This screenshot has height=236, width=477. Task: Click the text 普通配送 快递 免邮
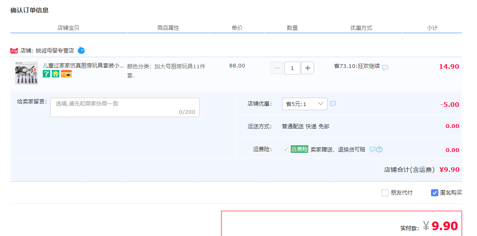pyautogui.click(x=305, y=126)
